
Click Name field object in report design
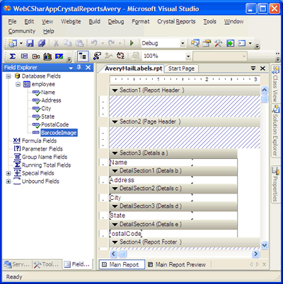(x=151, y=162)
